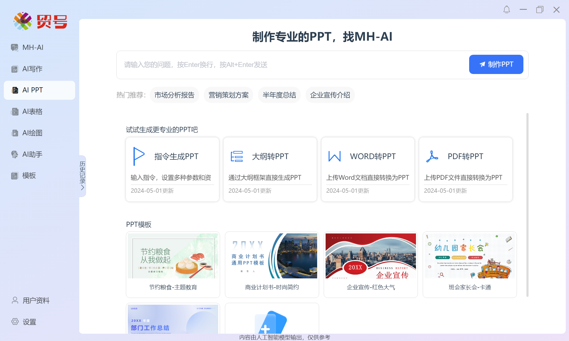Click the vertical scrollbar in content area
This screenshot has height=341, width=569.
(527, 205)
